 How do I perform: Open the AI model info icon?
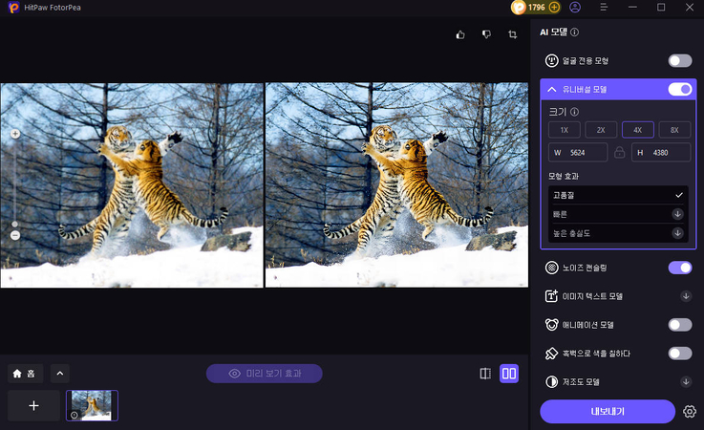[x=574, y=32]
